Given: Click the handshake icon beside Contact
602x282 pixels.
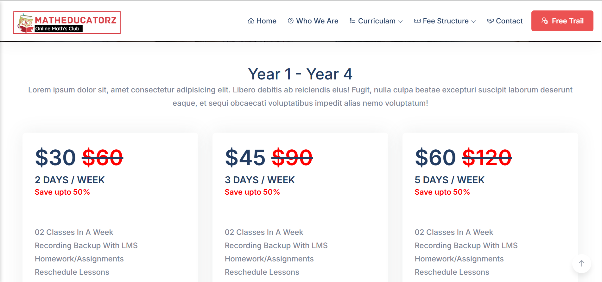Looking at the screenshot, I should [x=490, y=21].
